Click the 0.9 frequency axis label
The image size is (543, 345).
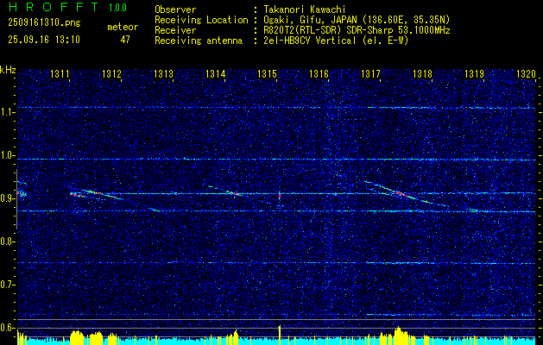click(7, 198)
